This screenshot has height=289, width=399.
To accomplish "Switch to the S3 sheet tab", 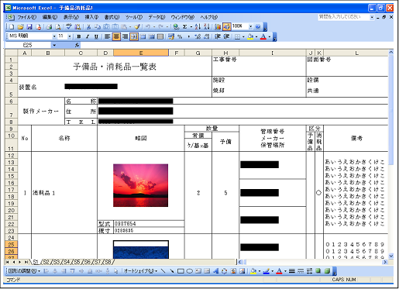I will [x=56, y=262].
